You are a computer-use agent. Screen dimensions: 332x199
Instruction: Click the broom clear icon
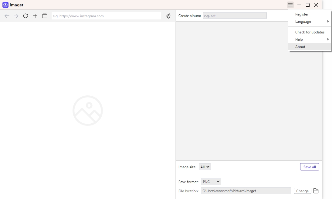tap(168, 16)
